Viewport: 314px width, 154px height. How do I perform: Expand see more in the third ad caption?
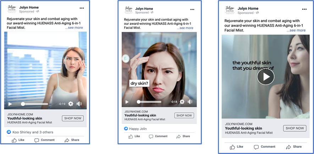tap(296, 30)
